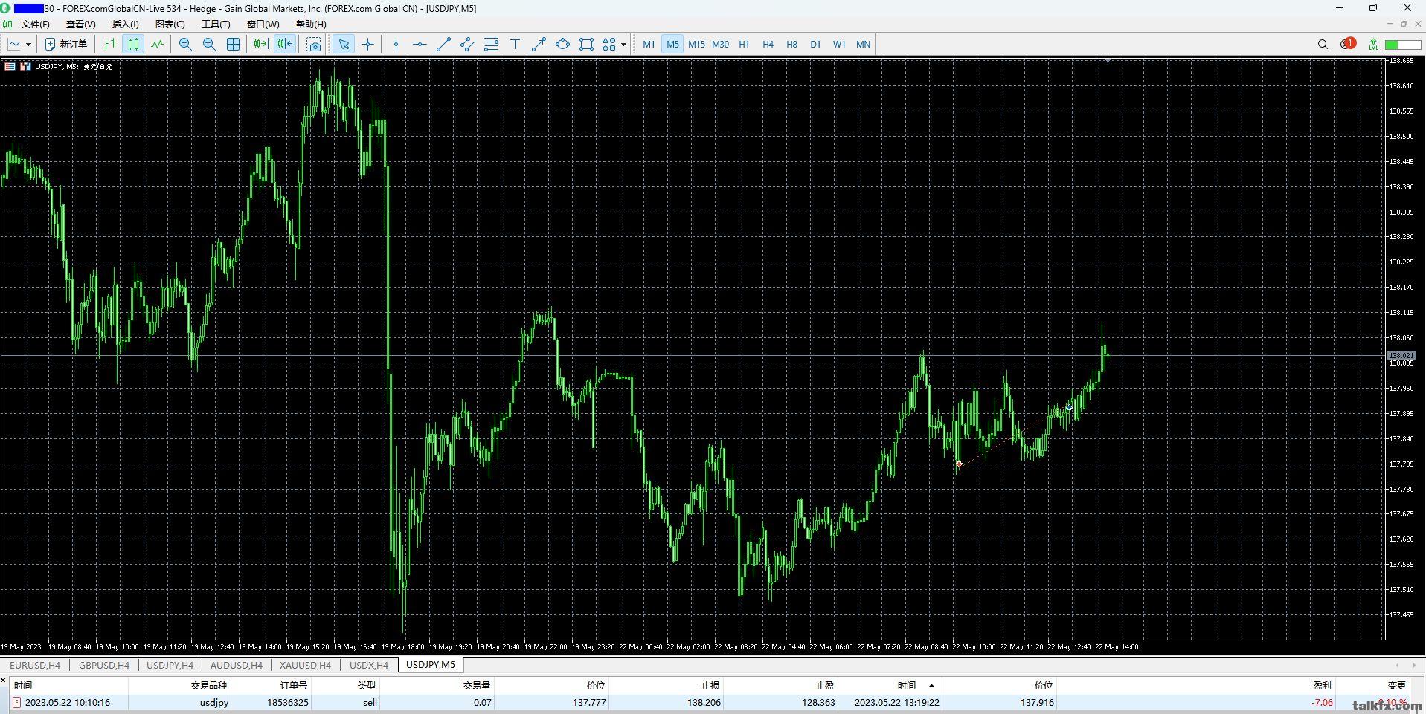The width and height of the screenshot is (1426, 714).
Task: Click the screenshot camera icon
Action: (x=314, y=45)
